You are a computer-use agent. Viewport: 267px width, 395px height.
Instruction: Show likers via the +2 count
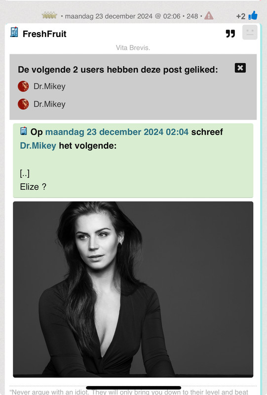pyautogui.click(x=240, y=16)
